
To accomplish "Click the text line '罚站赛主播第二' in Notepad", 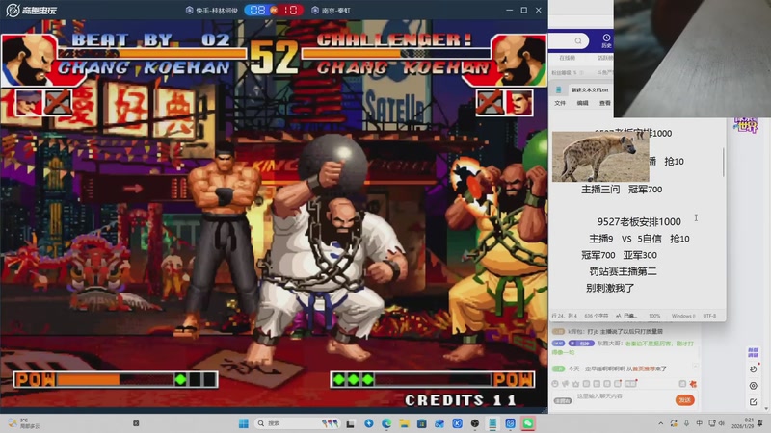I will point(623,271).
